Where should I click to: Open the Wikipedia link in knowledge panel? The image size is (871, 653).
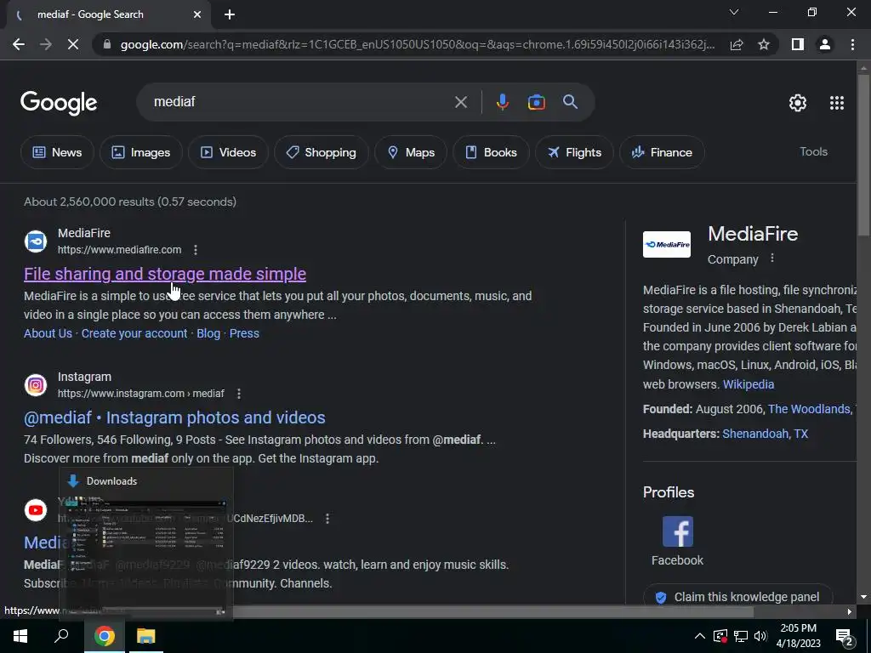pos(749,384)
